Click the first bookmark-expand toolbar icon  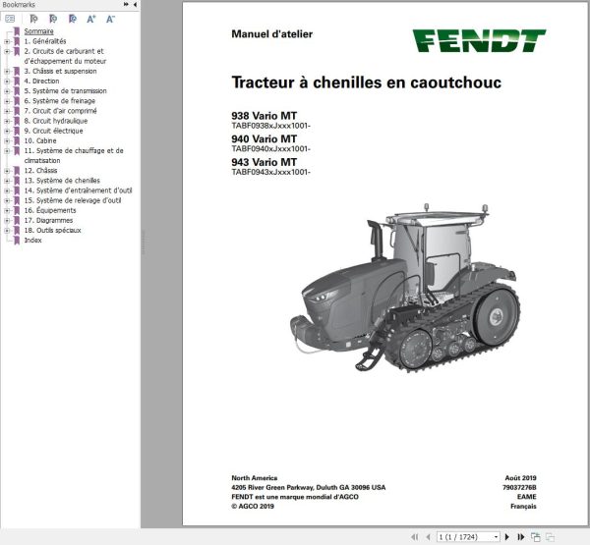pyautogui.click(x=33, y=19)
